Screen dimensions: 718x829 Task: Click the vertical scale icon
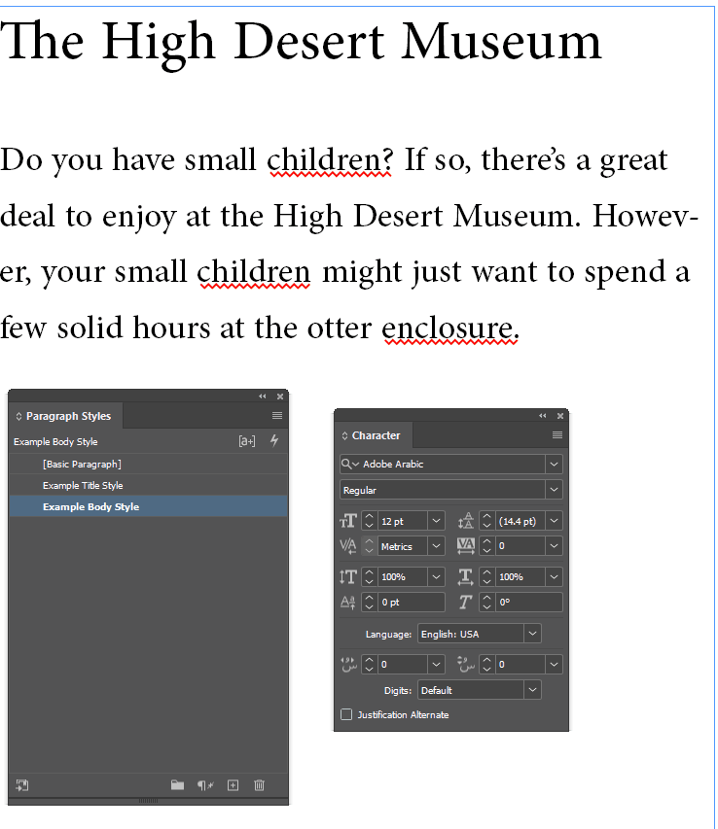click(x=348, y=577)
